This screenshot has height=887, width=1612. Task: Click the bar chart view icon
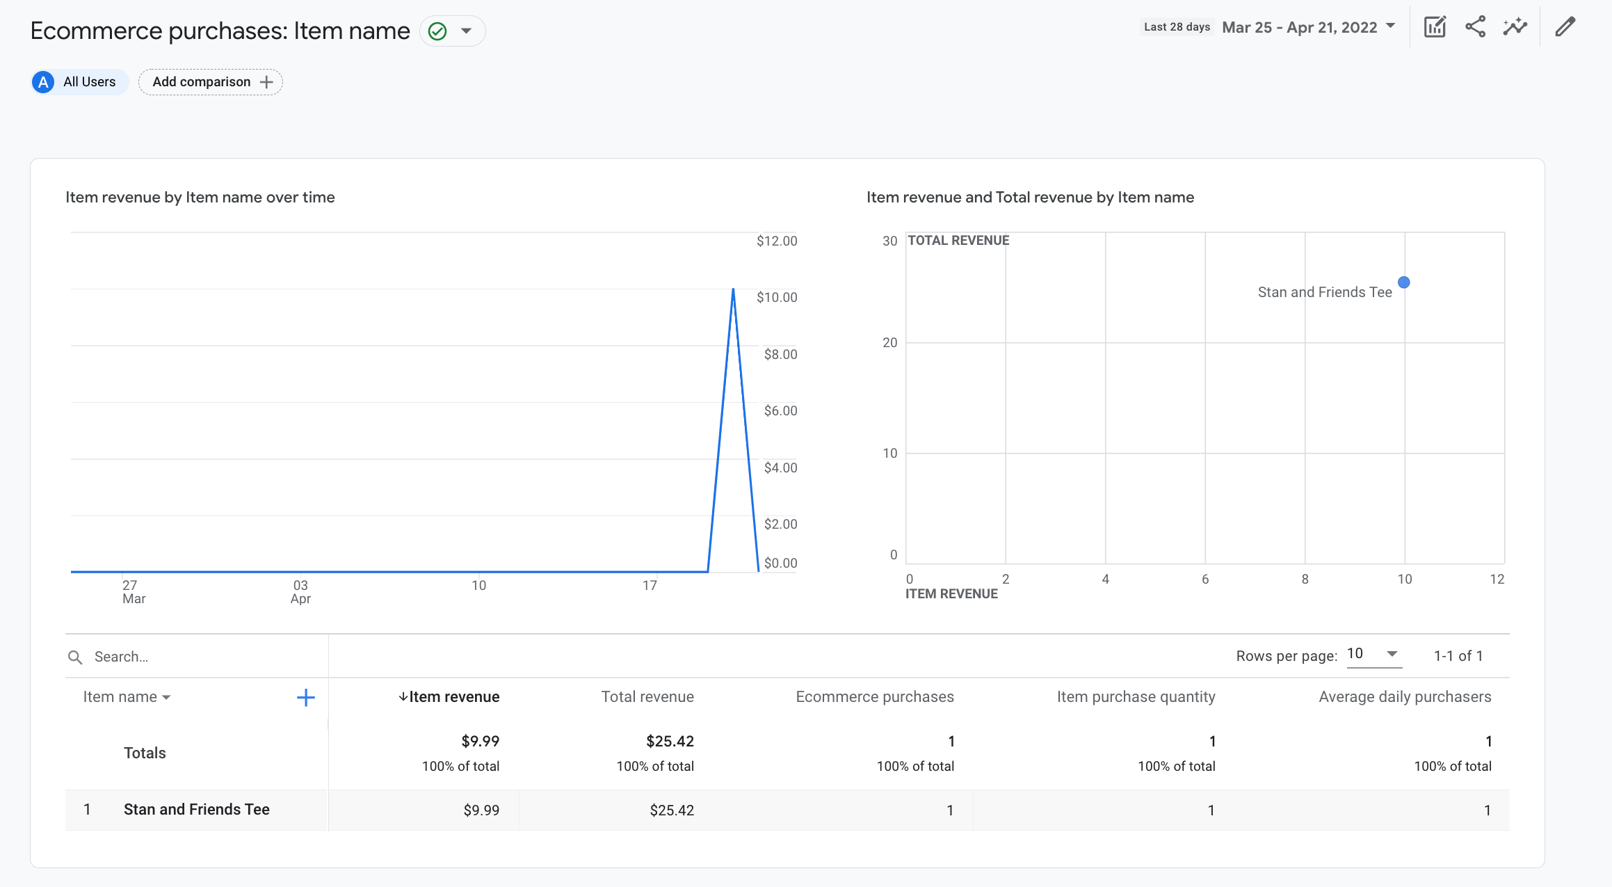click(x=1435, y=27)
